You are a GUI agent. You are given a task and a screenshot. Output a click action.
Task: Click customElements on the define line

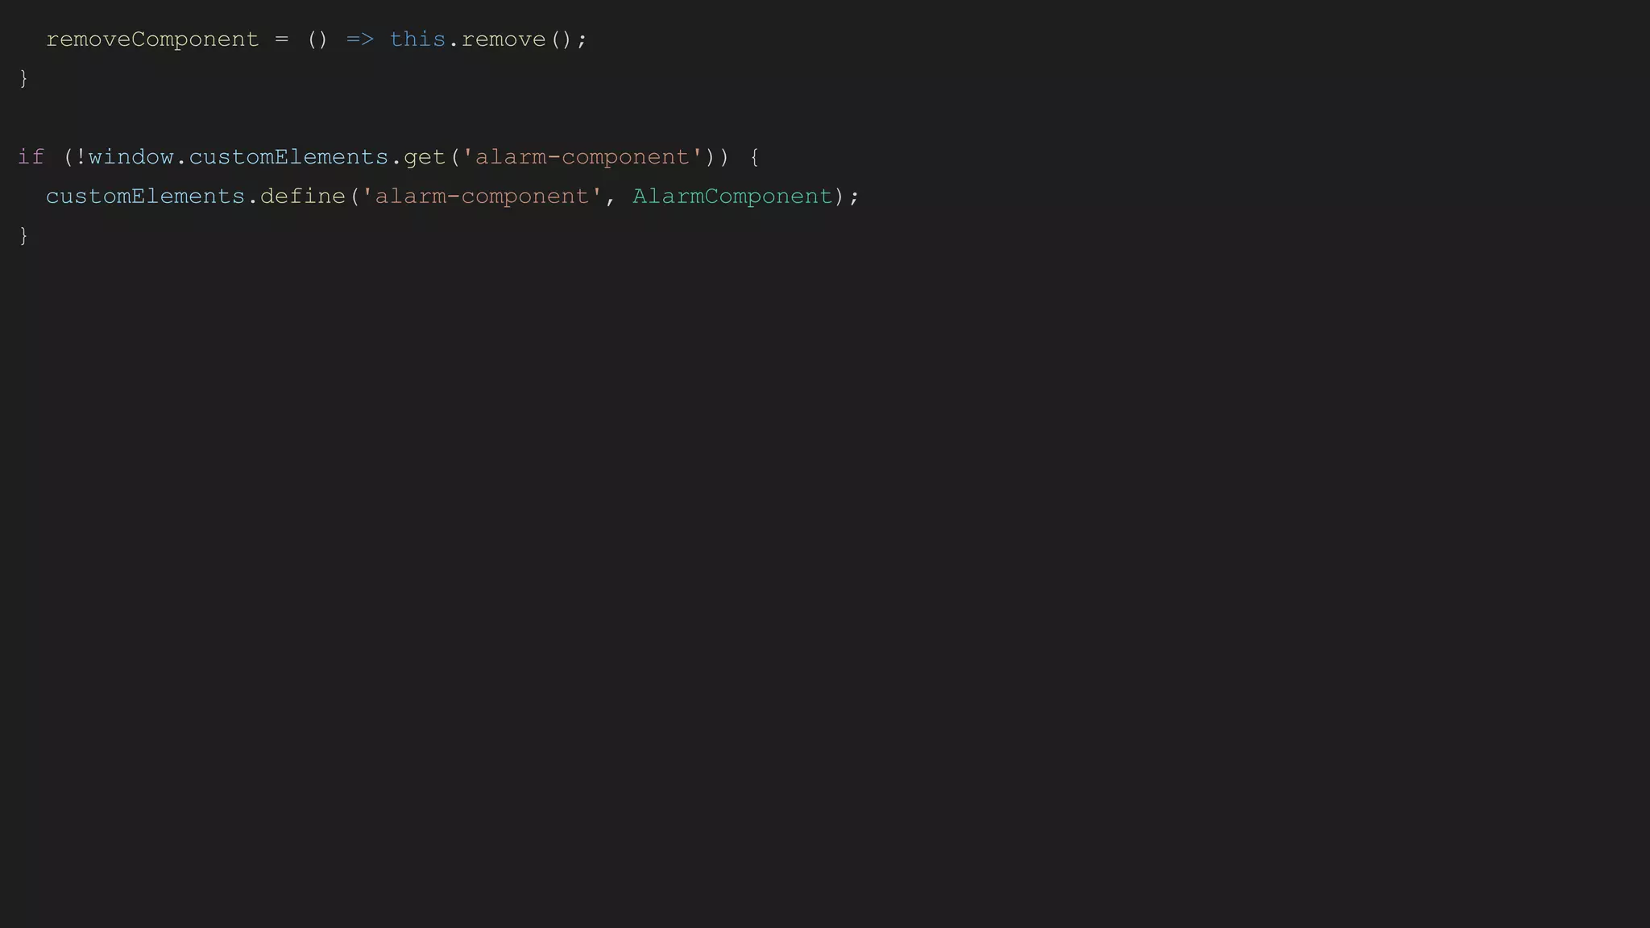(x=146, y=197)
